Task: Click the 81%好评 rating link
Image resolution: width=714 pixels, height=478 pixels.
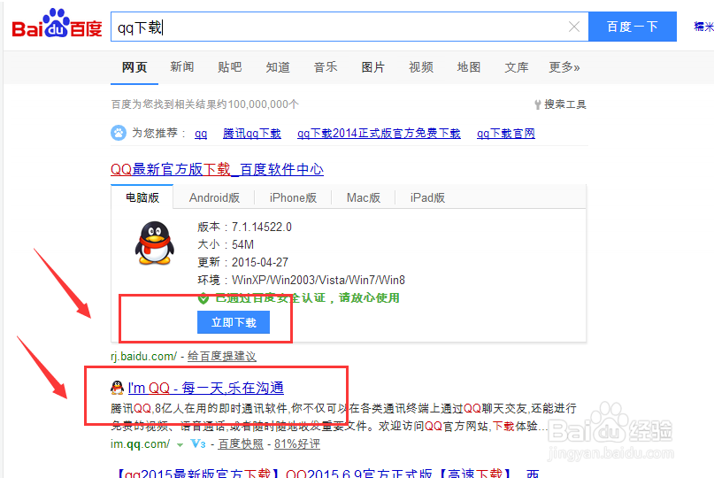Action: coord(297,443)
